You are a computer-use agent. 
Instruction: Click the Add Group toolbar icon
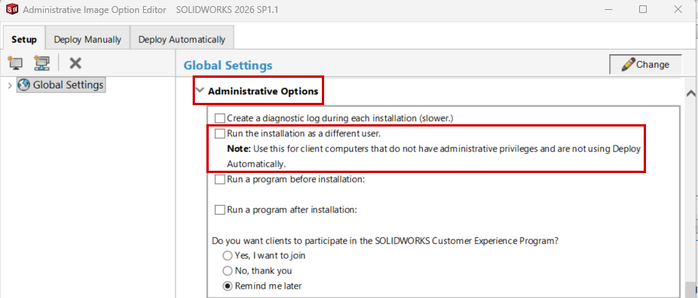(x=42, y=63)
